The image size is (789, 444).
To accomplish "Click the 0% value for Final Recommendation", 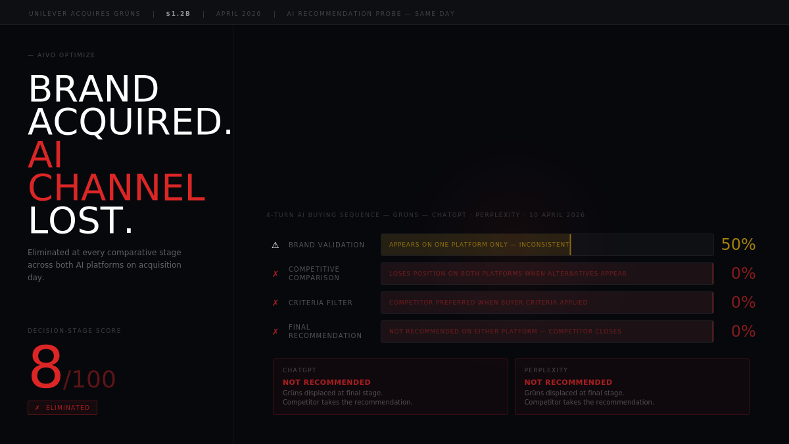I will coord(744,332).
